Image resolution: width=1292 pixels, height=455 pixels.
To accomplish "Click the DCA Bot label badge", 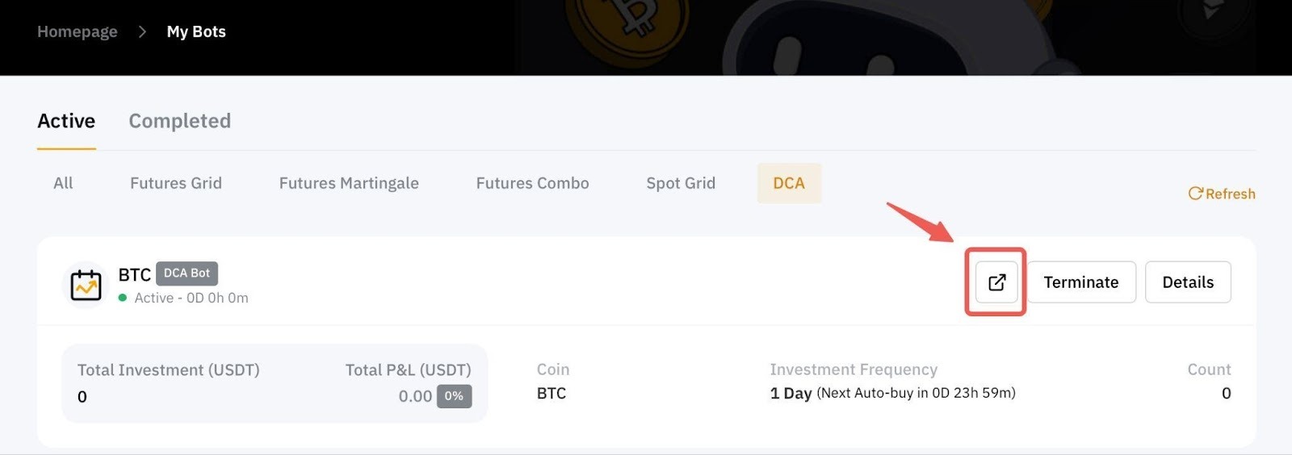I will pos(187,273).
